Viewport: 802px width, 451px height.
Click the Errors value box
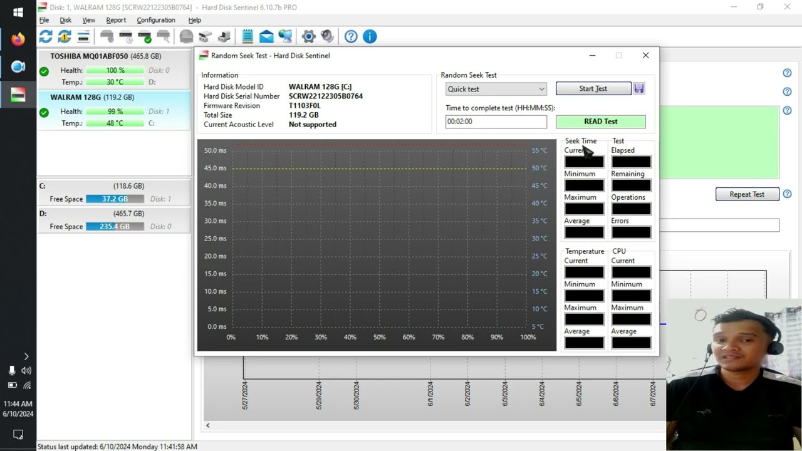click(x=631, y=232)
